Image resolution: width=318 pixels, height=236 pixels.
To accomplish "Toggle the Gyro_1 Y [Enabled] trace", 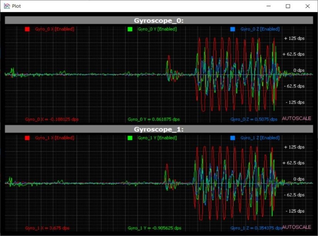I will tap(157, 138).
